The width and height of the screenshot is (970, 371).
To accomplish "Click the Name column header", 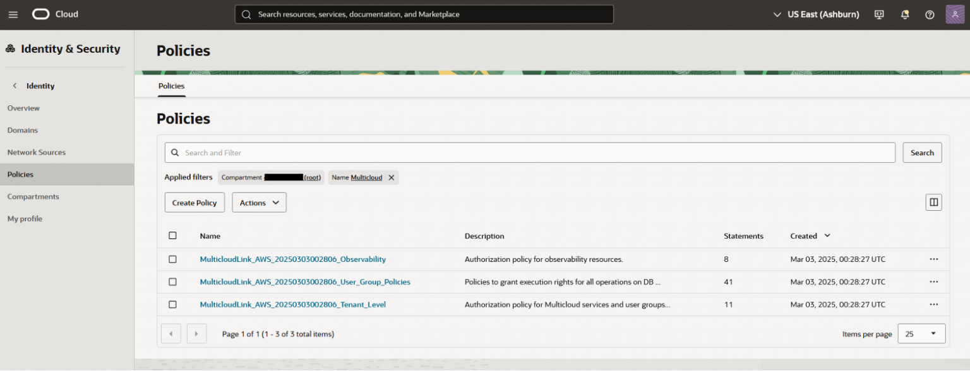I will 210,236.
